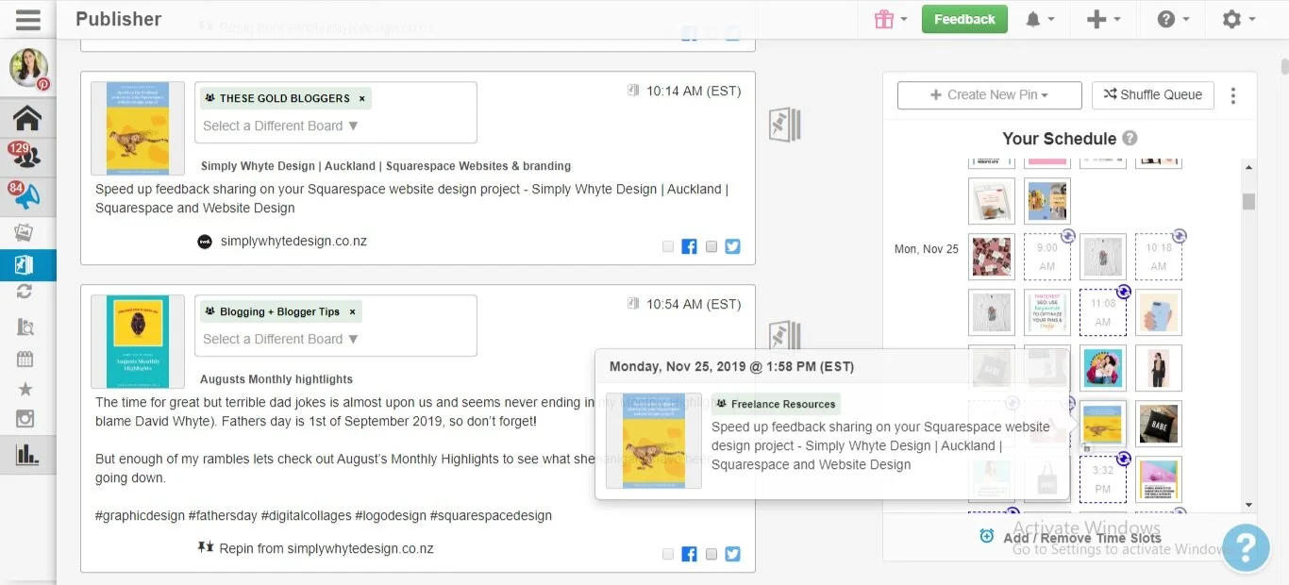Click the Freelance Resources board tag in tooltip
The width and height of the screenshot is (1289, 585).
[775, 404]
